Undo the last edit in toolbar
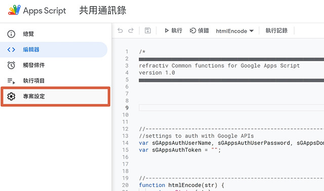The width and height of the screenshot is (324, 191). click(120, 30)
